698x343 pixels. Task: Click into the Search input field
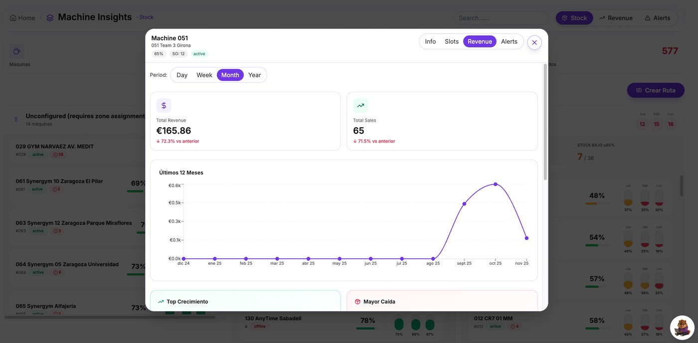[x=501, y=18]
